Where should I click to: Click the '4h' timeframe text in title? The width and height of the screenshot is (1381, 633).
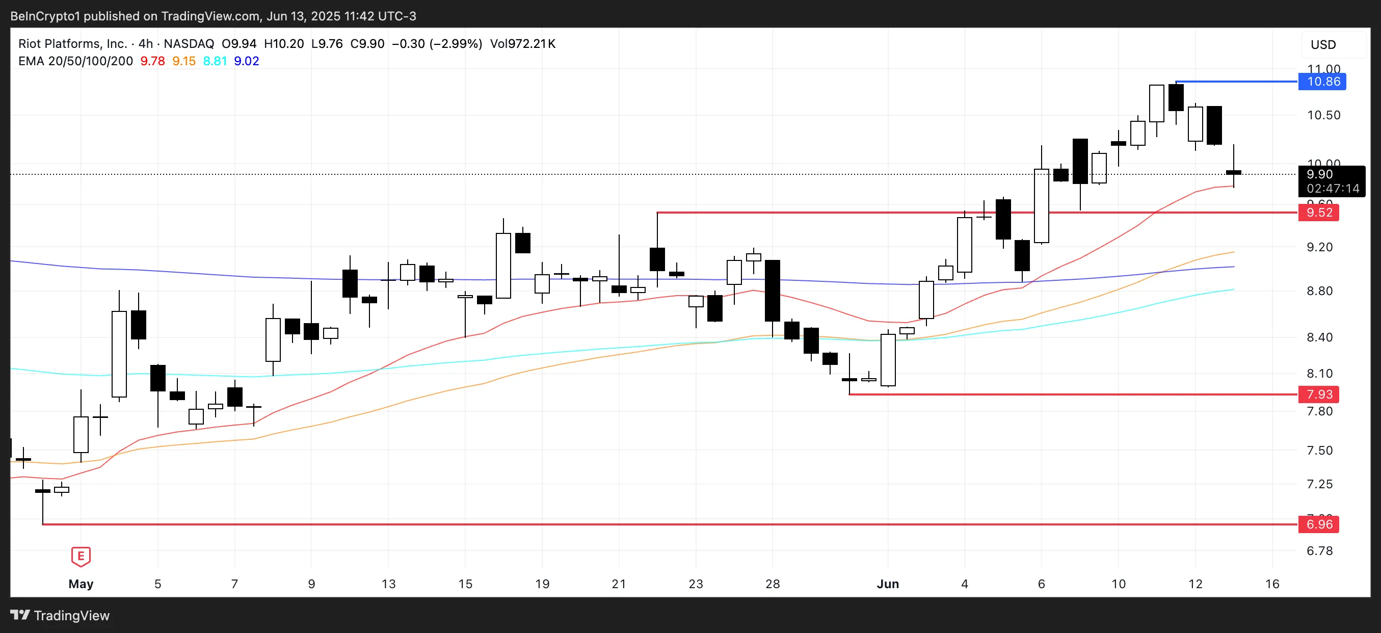pos(146,44)
